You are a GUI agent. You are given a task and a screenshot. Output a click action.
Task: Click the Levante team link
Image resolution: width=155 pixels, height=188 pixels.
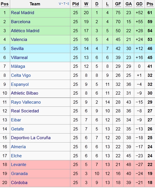(x=19, y=164)
